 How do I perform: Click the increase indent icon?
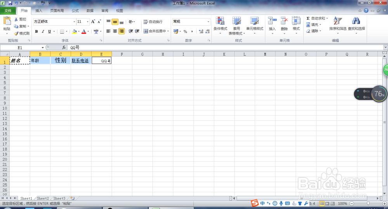click(137, 31)
